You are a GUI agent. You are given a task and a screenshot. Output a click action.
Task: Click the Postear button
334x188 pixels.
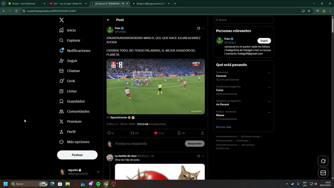click(x=77, y=155)
